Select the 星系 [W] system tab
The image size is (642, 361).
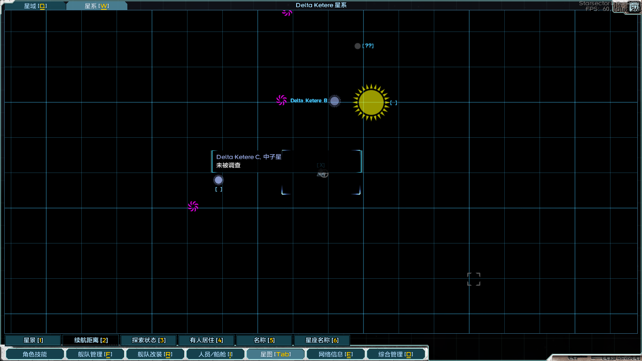(x=97, y=6)
